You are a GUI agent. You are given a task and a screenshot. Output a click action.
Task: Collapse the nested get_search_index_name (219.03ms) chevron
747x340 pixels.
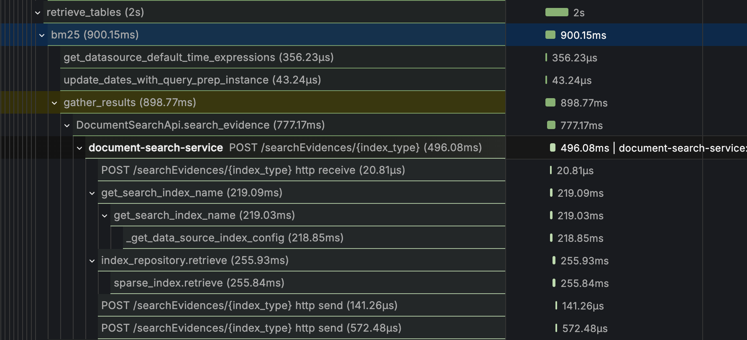105,216
